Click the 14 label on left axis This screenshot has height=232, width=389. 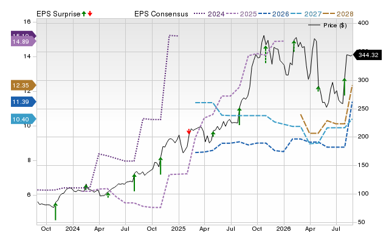click(27, 56)
